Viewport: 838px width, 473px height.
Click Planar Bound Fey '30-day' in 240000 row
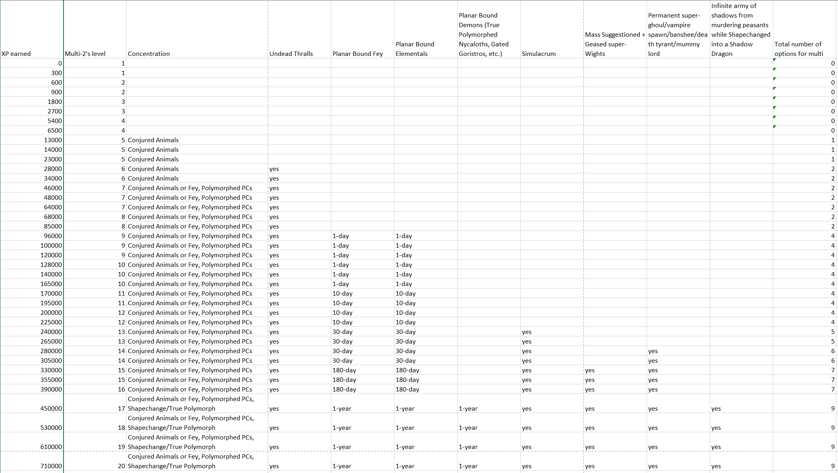click(362, 332)
